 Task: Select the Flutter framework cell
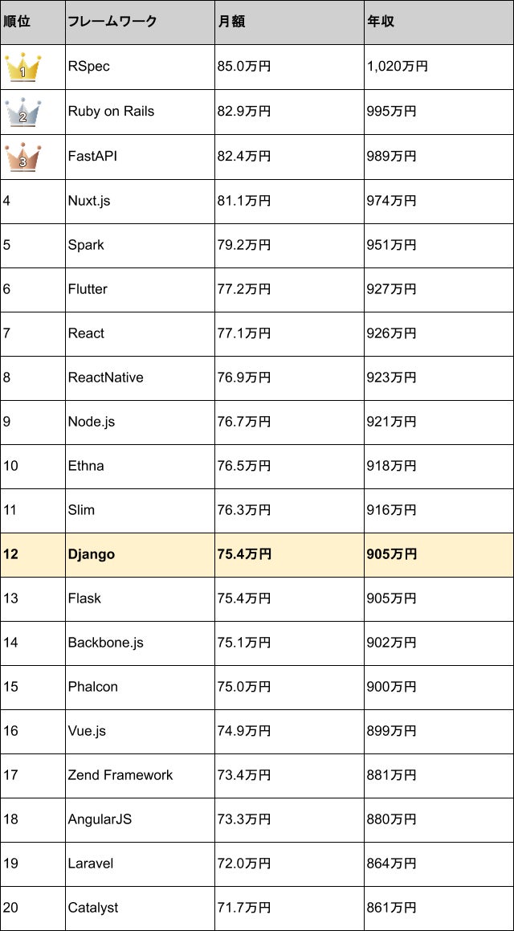tap(88, 289)
